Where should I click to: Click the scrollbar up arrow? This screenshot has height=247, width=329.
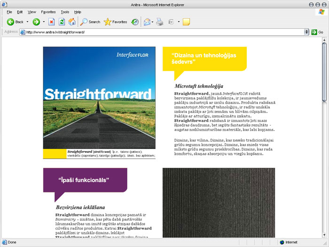[324, 40]
